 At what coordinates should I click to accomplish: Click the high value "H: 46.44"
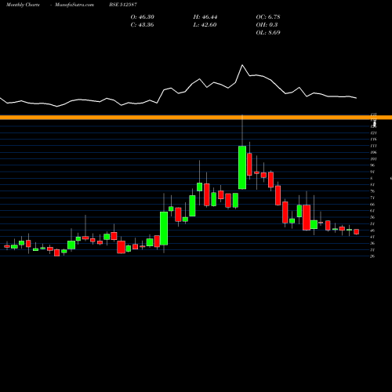(x=205, y=17)
